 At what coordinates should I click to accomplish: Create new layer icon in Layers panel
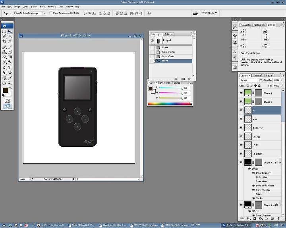(272, 218)
